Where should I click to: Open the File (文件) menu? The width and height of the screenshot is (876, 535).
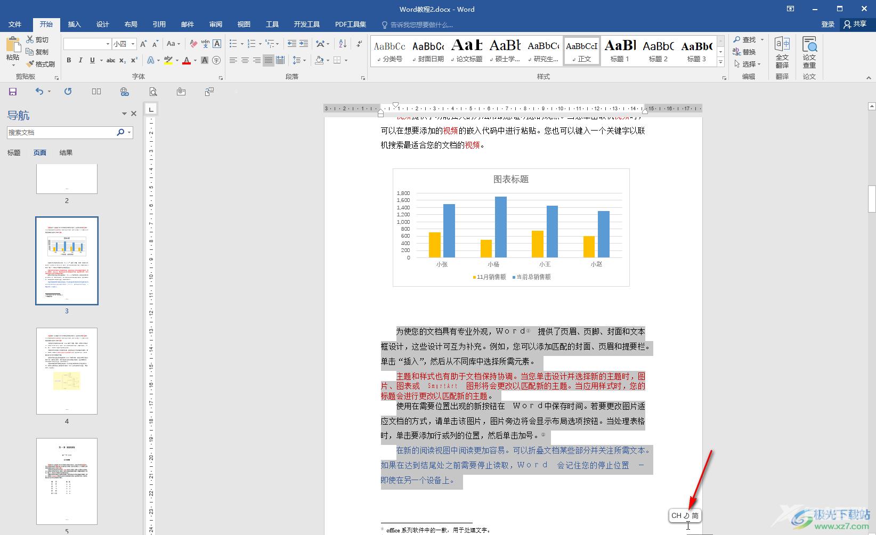pyautogui.click(x=15, y=24)
